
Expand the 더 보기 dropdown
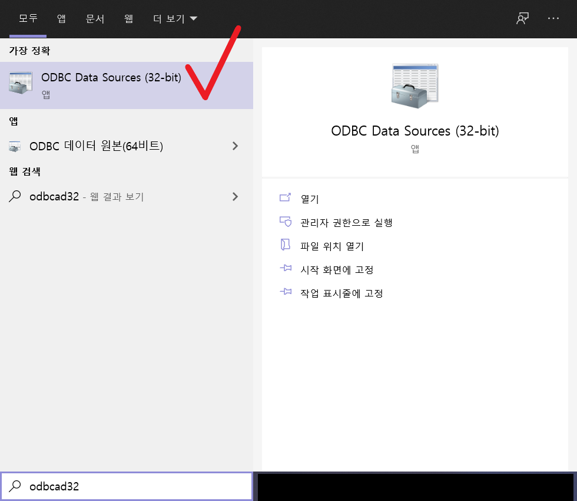(x=175, y=18)
